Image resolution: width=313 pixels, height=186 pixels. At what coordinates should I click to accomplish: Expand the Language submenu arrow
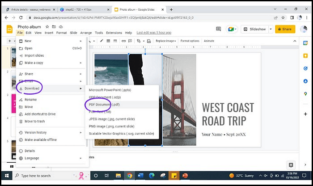click(x=80, y=158)
